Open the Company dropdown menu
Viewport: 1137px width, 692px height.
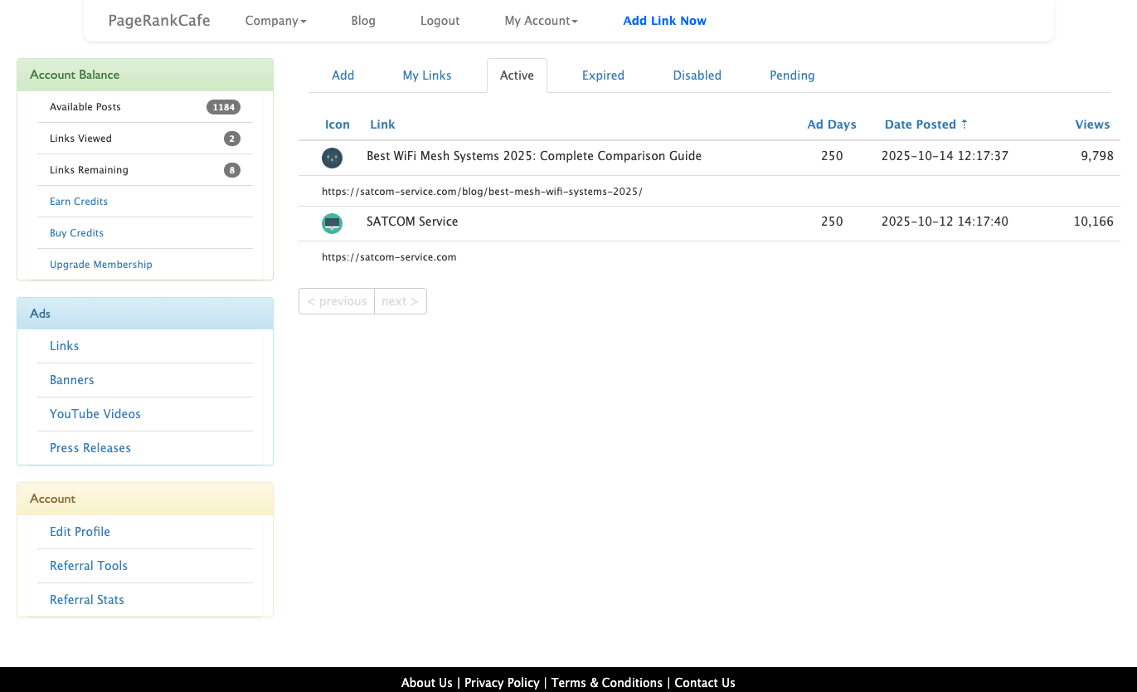275,21
